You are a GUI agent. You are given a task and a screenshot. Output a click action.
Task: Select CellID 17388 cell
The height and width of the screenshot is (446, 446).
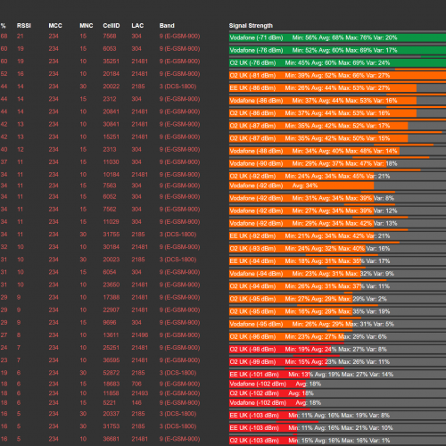111,297
